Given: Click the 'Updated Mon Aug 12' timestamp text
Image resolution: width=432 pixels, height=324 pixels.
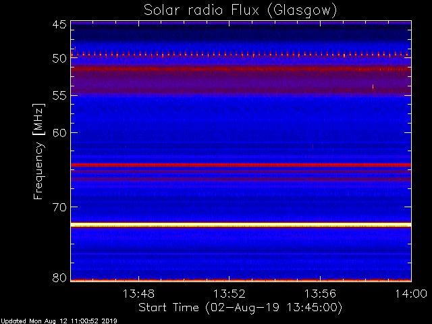Looking at the screenshot, I should [59, 321].
